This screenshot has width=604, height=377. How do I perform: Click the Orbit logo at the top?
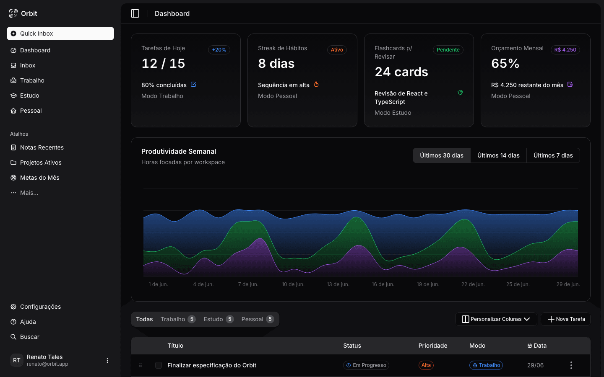click(x=13, y=13)
